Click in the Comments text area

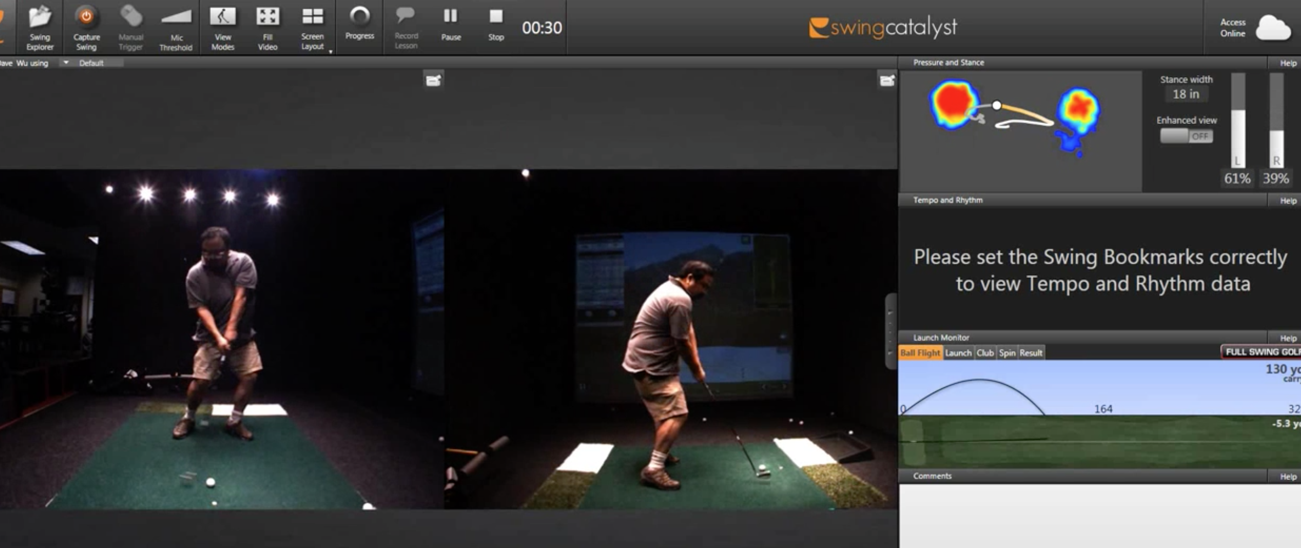1099,515
